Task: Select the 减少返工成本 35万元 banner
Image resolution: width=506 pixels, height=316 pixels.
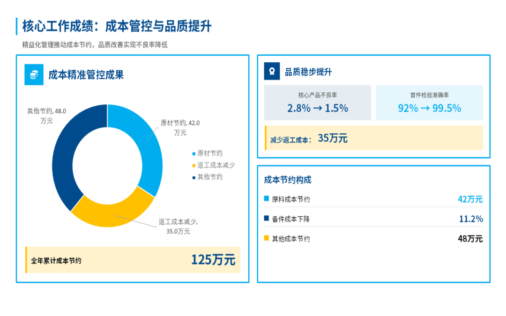Action: click(374, 138)
